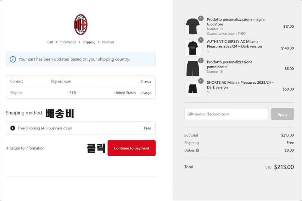
Task: Click the $140.00 price
Action: (x=287, y=48)
